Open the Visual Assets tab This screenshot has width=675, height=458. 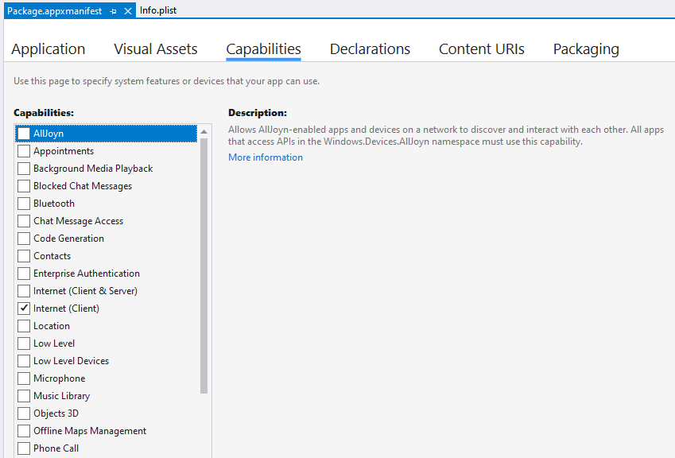pyautogui.click(x=155, y=49)
